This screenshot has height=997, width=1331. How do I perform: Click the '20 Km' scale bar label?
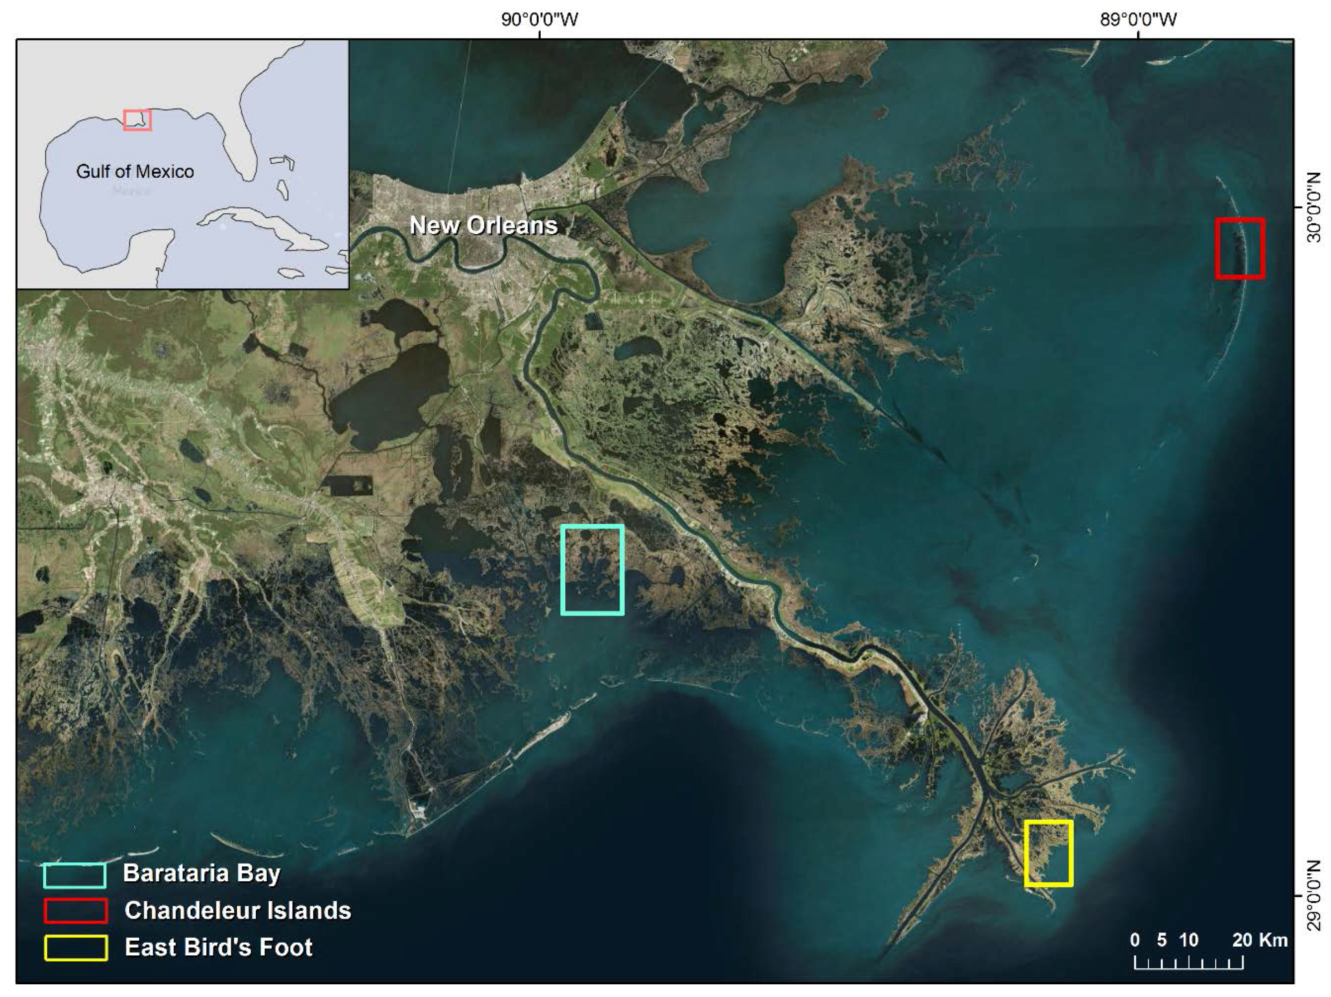click(x=1260, y=940)
